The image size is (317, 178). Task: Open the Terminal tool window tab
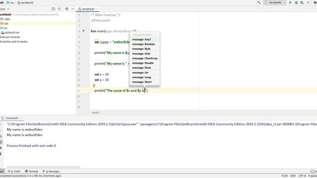pyautogui.click(x=31, y=172)
